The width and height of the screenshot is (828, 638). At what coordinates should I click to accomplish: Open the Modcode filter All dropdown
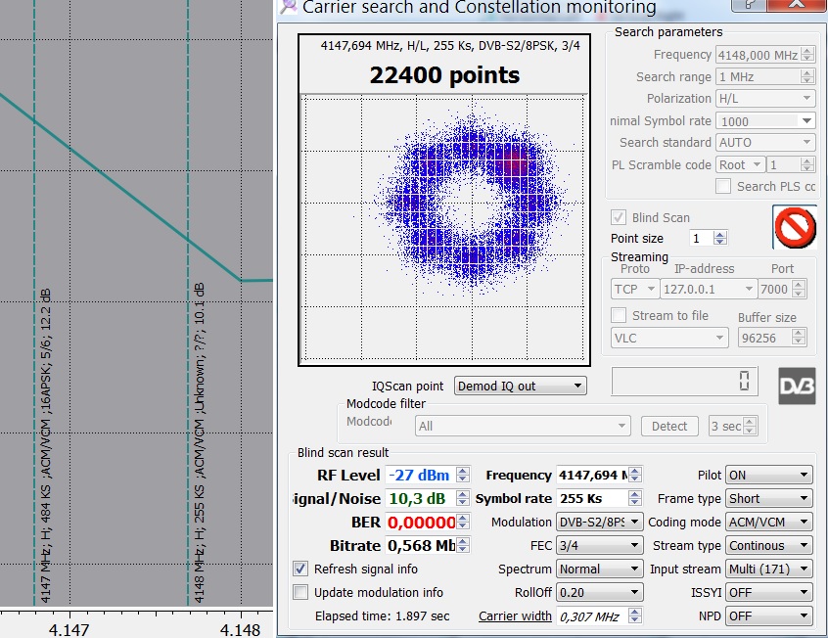point(523,427)
